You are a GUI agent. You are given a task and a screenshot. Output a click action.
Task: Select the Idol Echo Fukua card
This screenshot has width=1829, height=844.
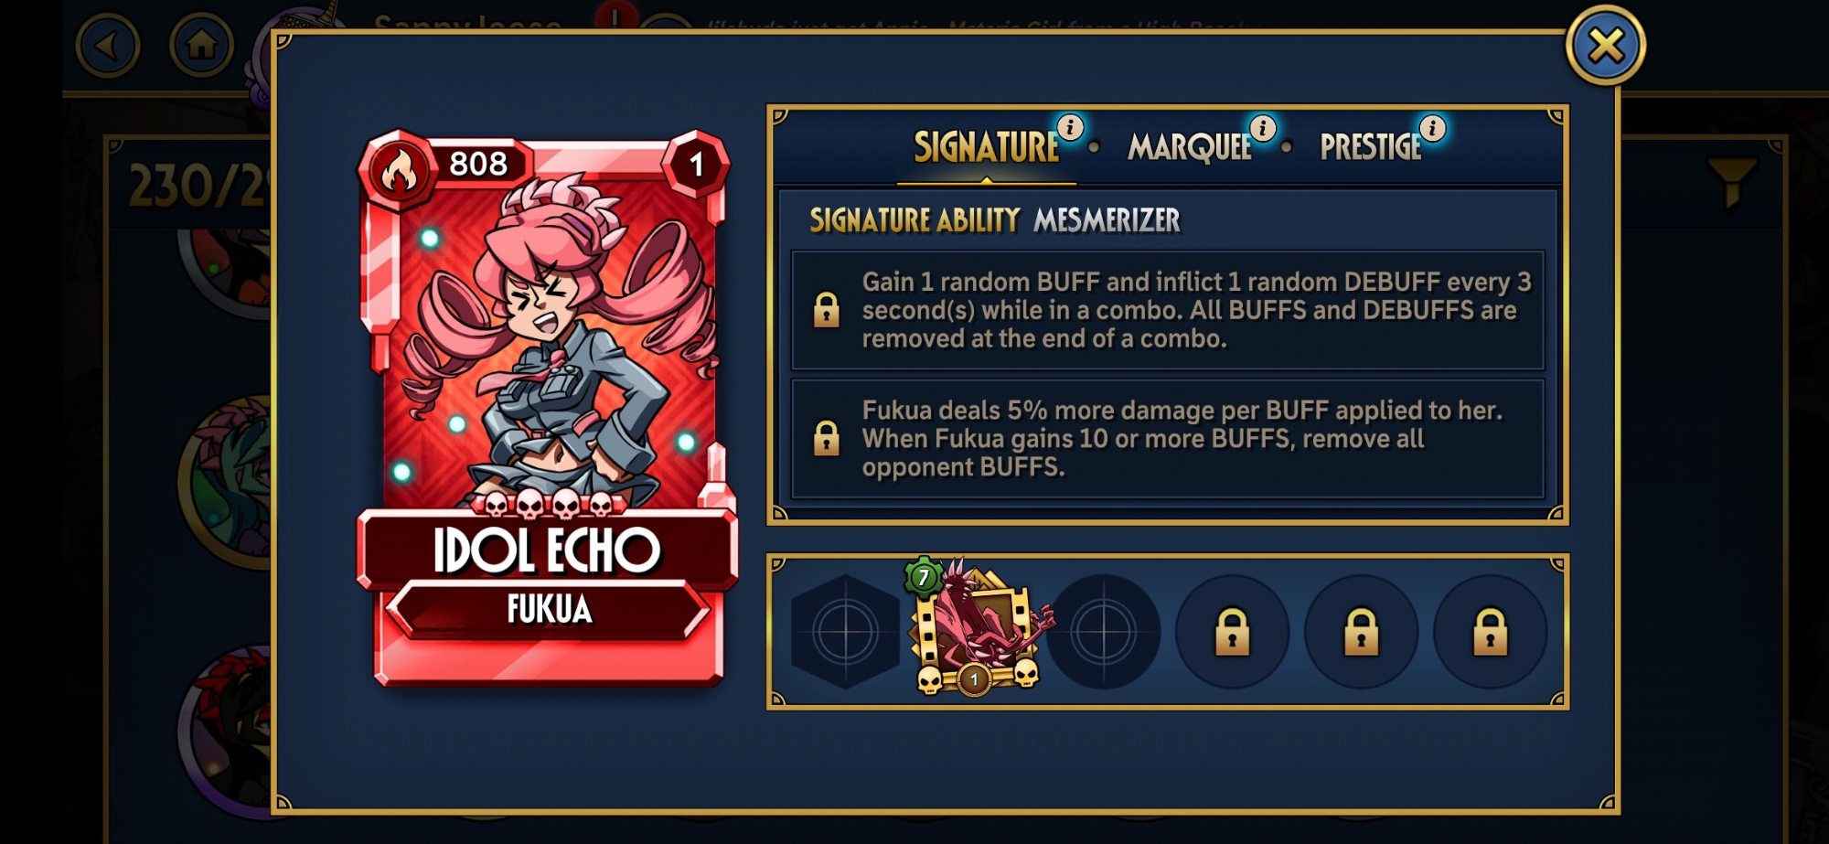point(547,409)
